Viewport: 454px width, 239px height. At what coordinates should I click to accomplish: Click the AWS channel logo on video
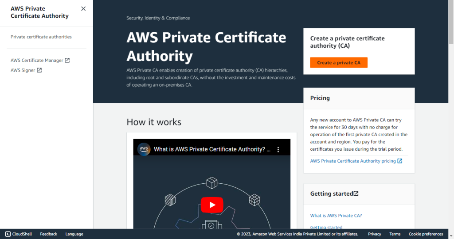144,149
